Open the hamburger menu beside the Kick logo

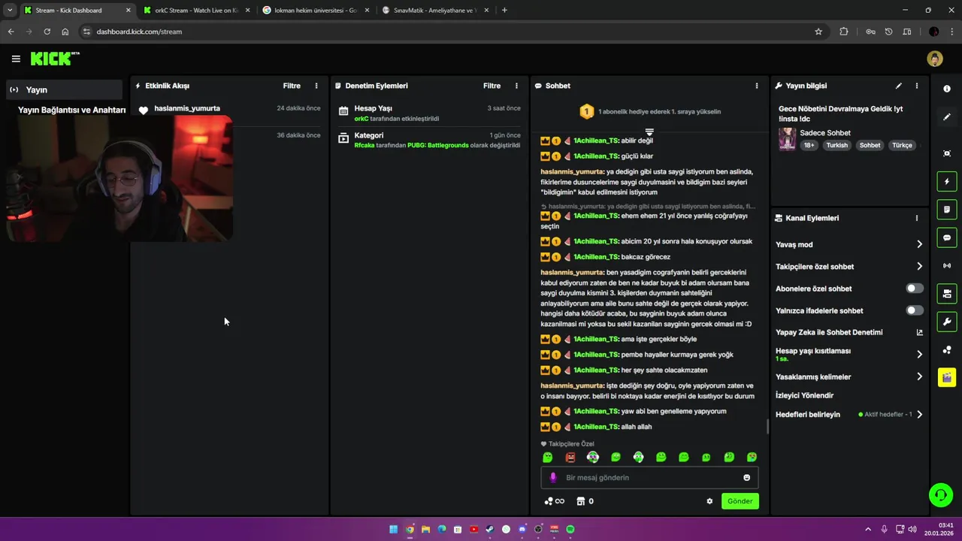pos(16,59)
